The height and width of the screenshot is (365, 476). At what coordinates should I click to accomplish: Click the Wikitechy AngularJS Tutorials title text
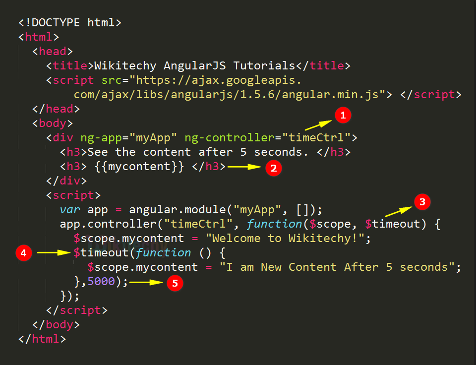pyautogui.click(x=194, y=65)
